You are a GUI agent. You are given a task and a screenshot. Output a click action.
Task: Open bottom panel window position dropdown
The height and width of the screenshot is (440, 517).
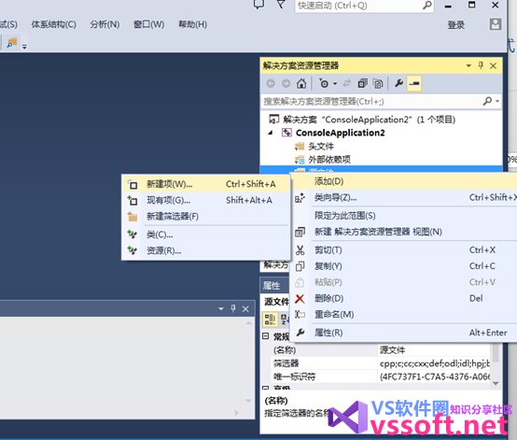click(221, 309)
